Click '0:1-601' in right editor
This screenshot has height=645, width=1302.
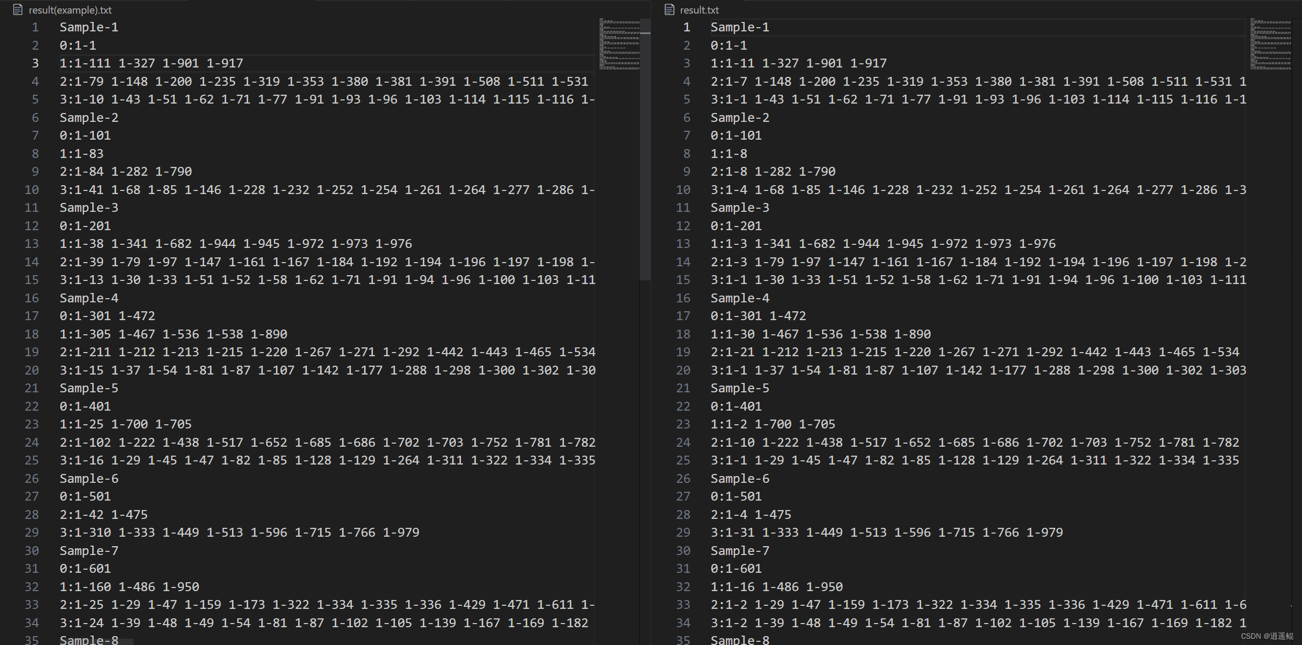tap(736, 569)
